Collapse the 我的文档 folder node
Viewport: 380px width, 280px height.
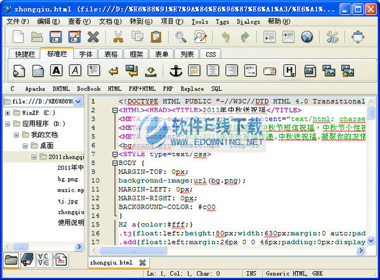tap(16, 135)
